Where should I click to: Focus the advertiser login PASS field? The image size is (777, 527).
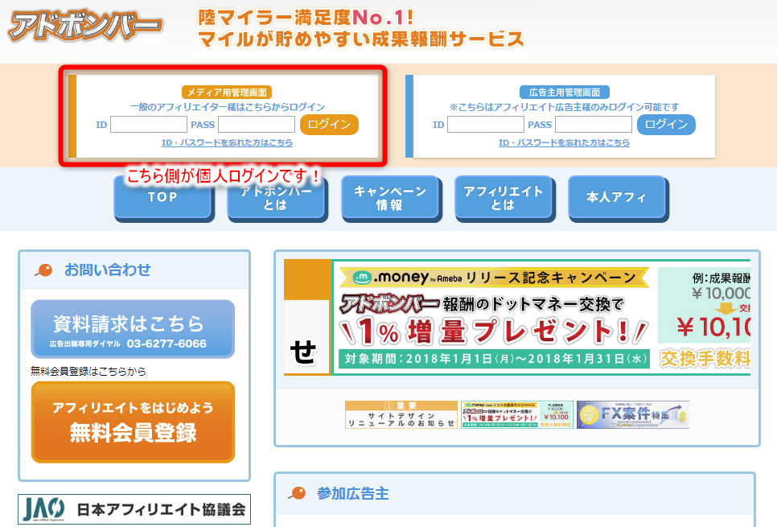pyautogui.click(x=594, y=125)
